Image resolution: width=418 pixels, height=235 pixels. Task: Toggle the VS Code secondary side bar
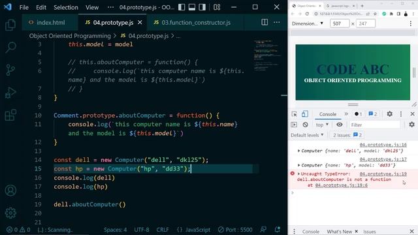202,7
